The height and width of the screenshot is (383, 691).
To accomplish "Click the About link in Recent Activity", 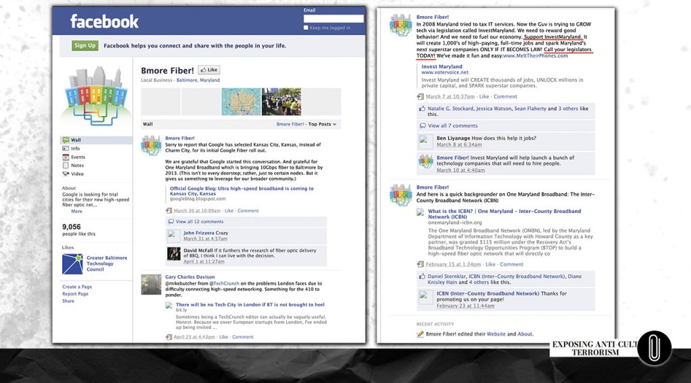I will [525, 334].
